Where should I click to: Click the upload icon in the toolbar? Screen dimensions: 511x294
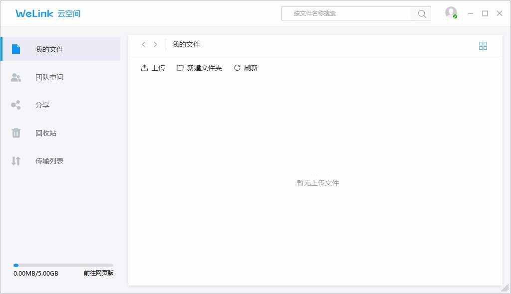[x=144, y=67]
